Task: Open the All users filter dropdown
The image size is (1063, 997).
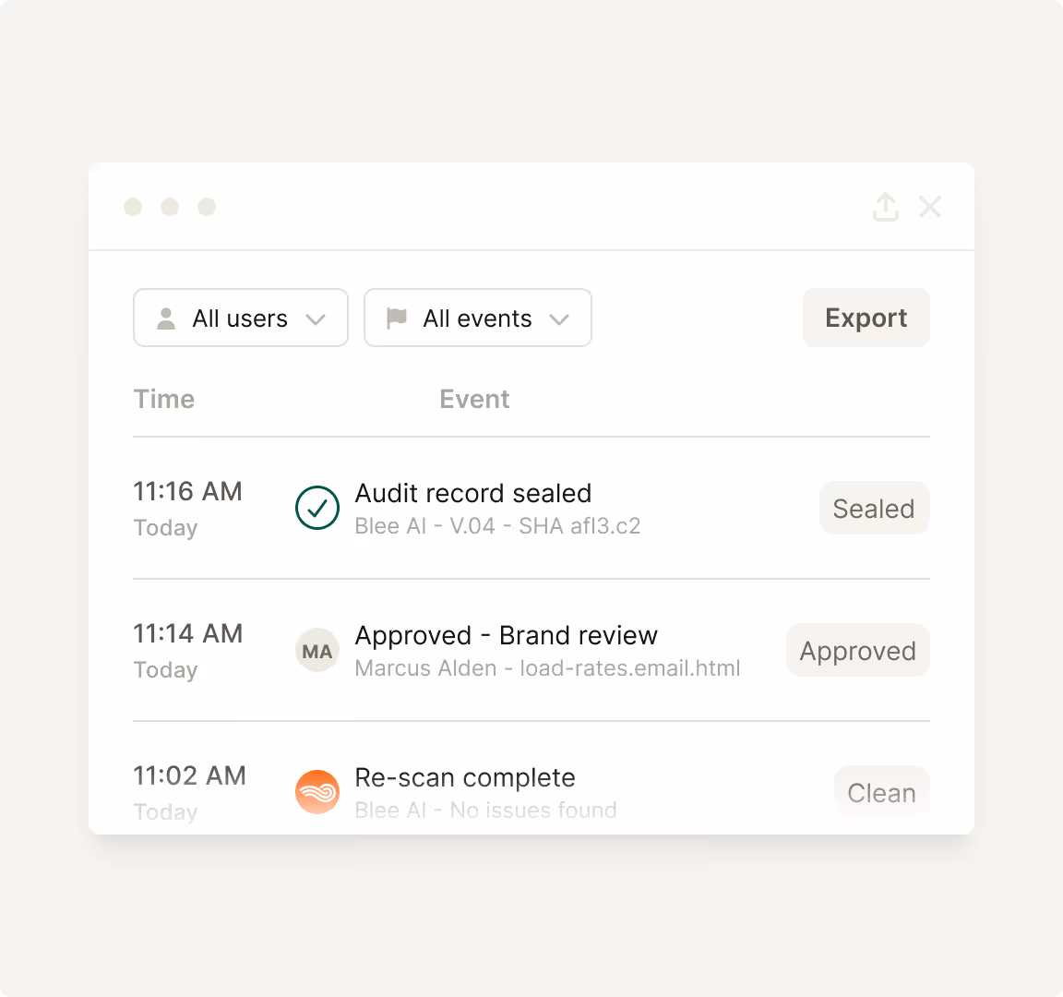Action: [x=241, y=318]
